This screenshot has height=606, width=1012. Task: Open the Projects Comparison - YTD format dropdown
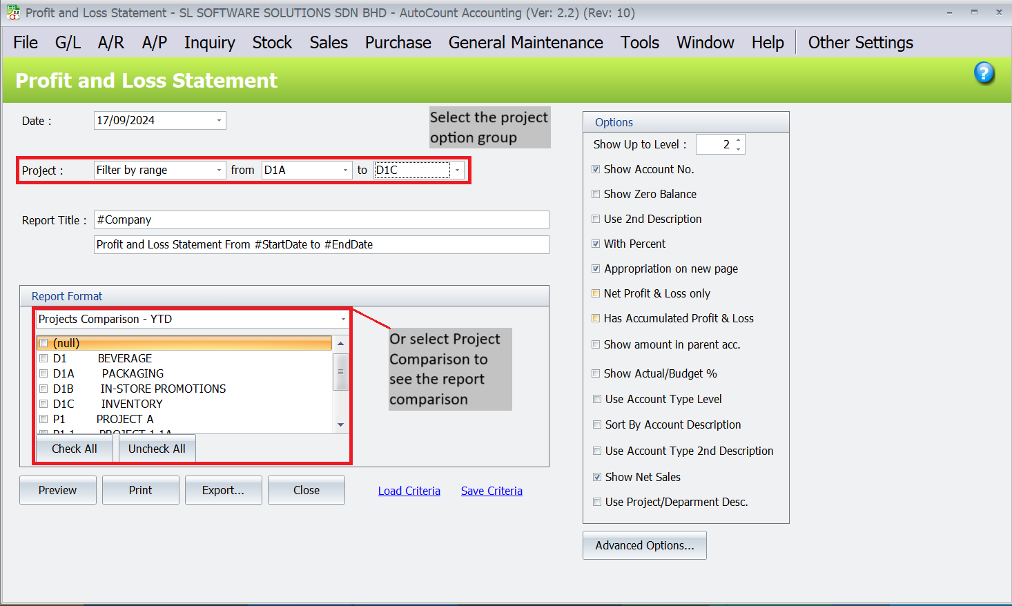tap(343, 320)
